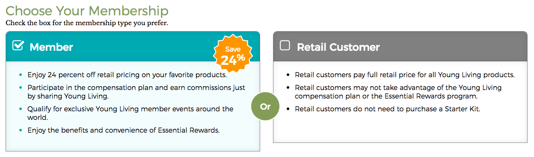This screenshot has width=534, height=157.
Task: Click the 'Check the box' instruction text
Action: click(87, 23)
